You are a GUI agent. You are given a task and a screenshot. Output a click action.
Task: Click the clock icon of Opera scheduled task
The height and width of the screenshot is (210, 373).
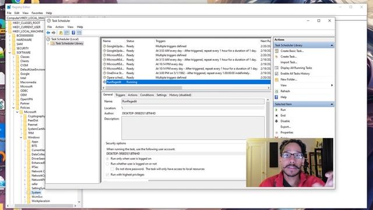pyautogui.click(x=104, y=78)
